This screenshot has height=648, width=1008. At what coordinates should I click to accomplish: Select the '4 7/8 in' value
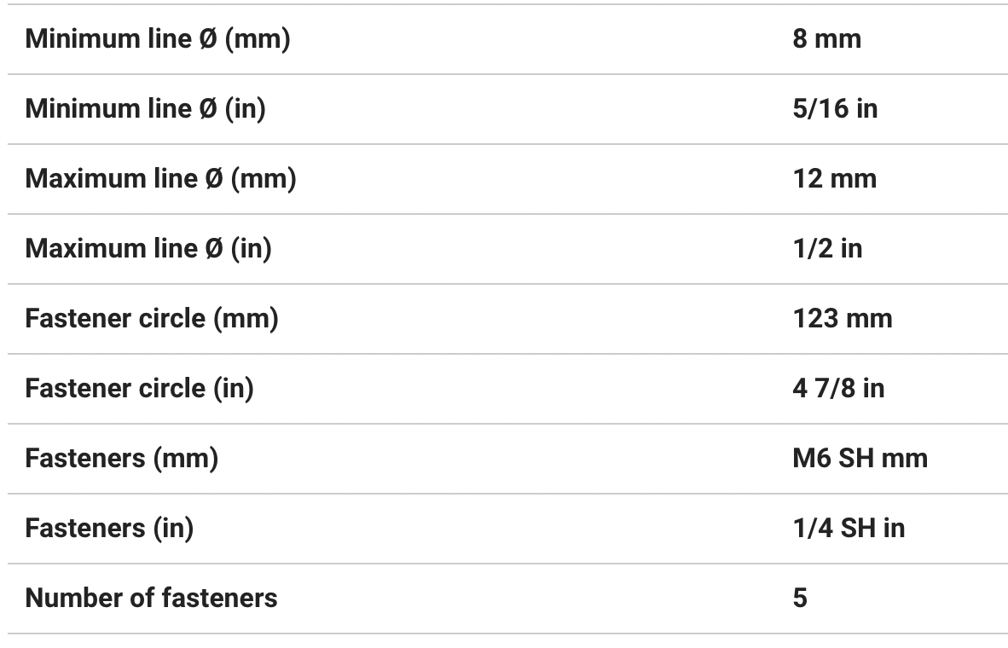(837, 389)
